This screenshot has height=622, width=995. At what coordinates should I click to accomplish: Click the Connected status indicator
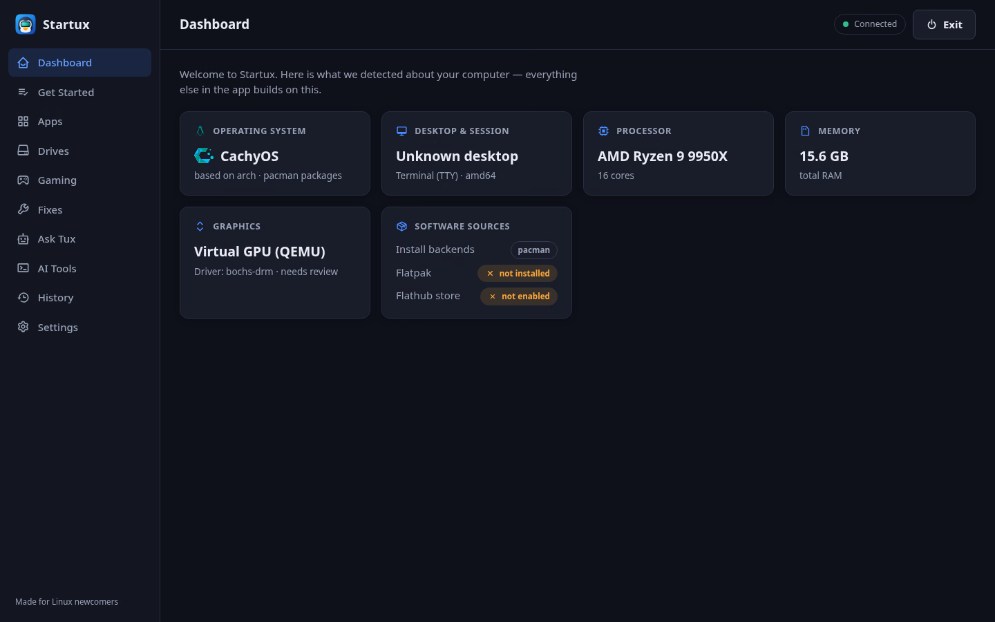(870, 24)
